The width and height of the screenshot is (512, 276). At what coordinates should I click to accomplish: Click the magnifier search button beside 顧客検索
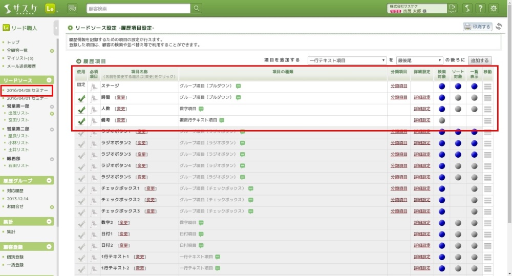click(x=197, y=8)
